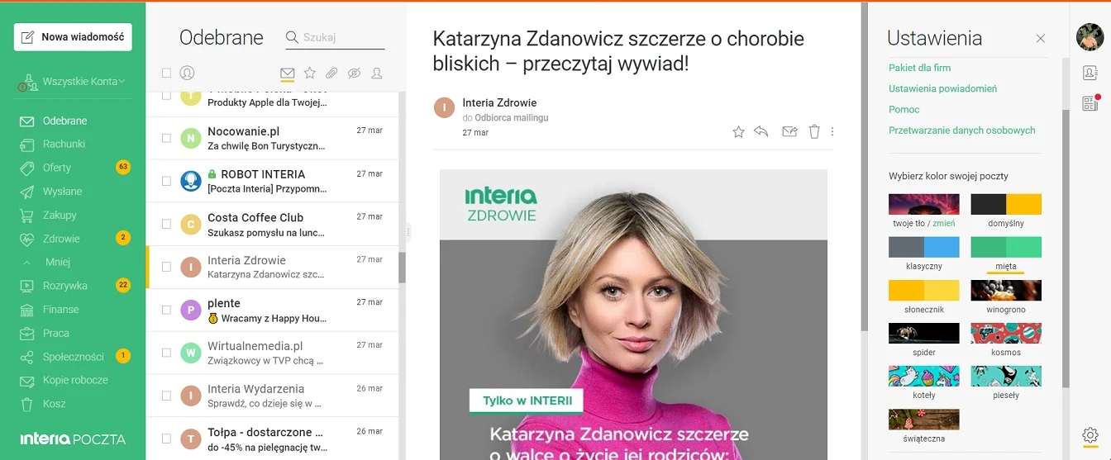Open the Odebrane folder

click(65, 121)
